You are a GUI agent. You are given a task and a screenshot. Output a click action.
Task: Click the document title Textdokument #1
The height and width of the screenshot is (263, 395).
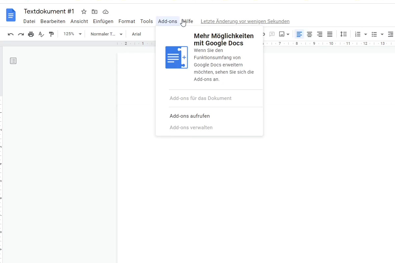click(49, 12)
